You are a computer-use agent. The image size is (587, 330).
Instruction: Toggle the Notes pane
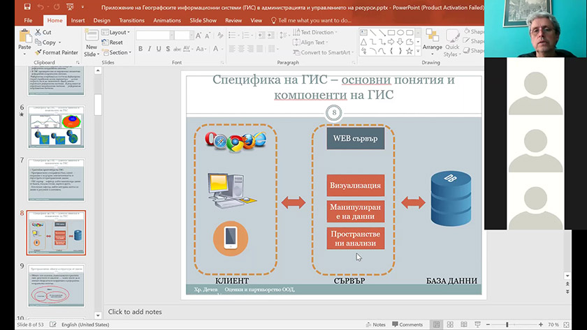pyautogui.click(x=375, y=324)
